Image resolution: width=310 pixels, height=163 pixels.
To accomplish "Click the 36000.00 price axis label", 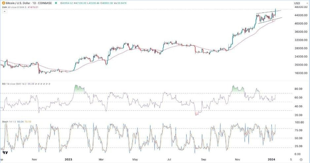I will pos(300,32).
